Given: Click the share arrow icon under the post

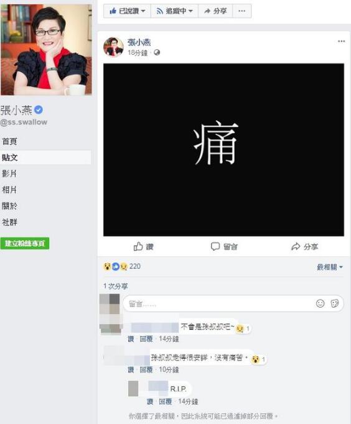Looking at the screenshot, I should click(296, 247).
